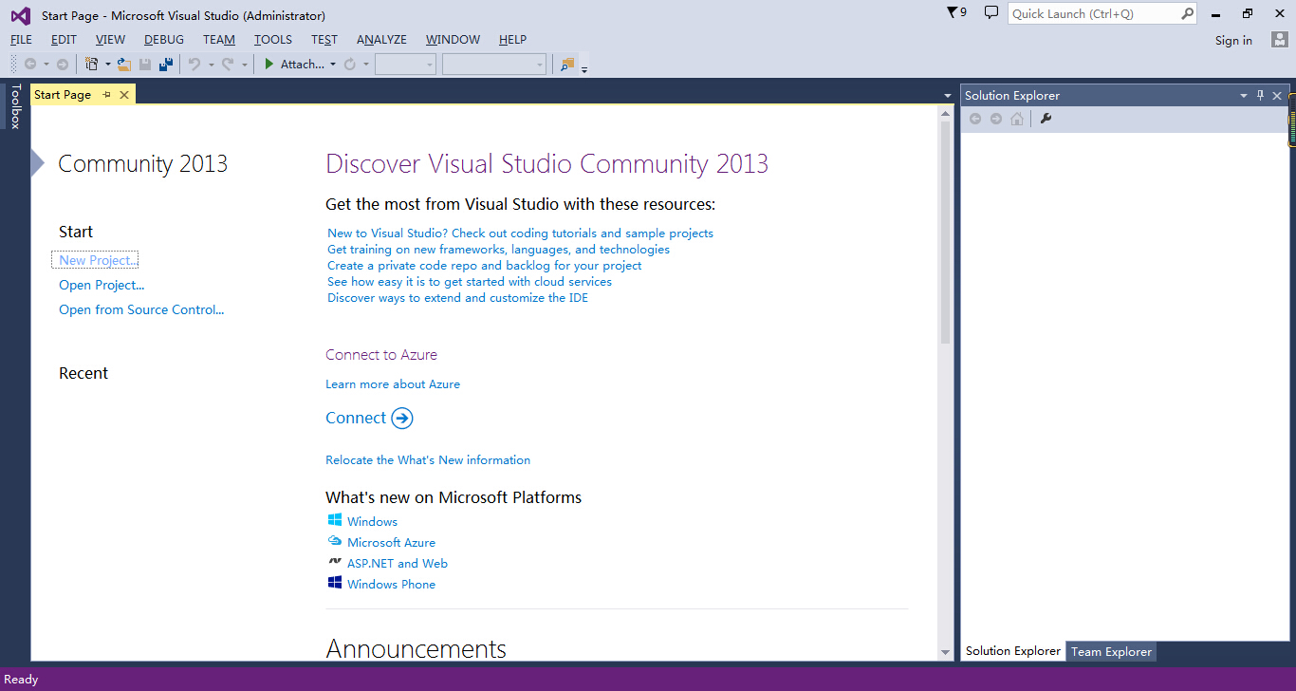
Task: Click the Find in Files toolbar icon
Action: [567, 65]
